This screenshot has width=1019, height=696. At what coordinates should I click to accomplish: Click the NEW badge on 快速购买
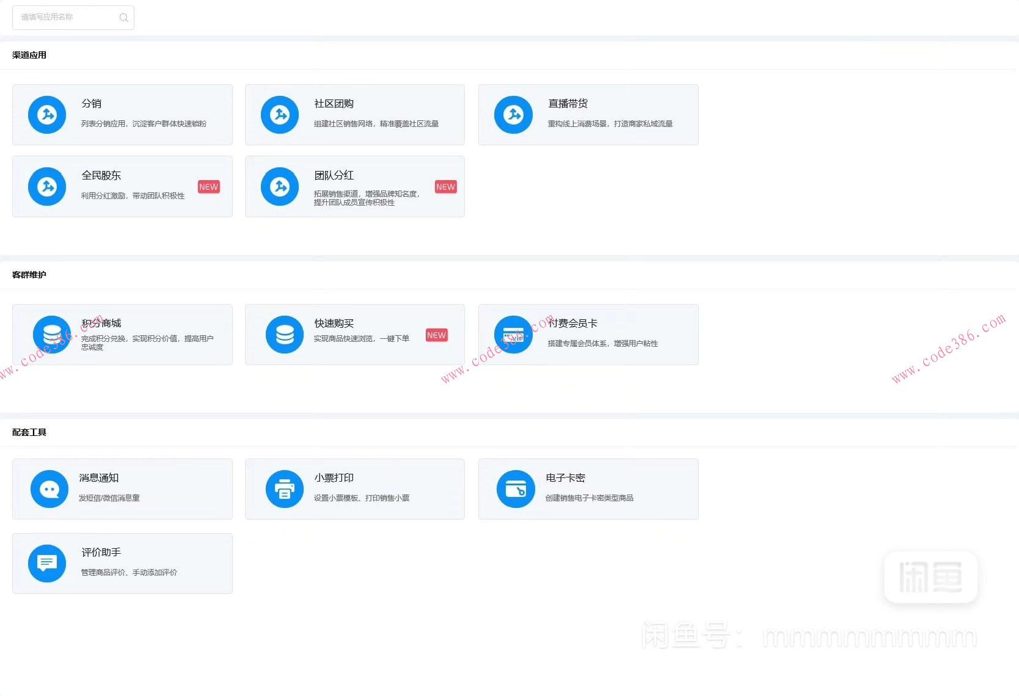(436, 335)
